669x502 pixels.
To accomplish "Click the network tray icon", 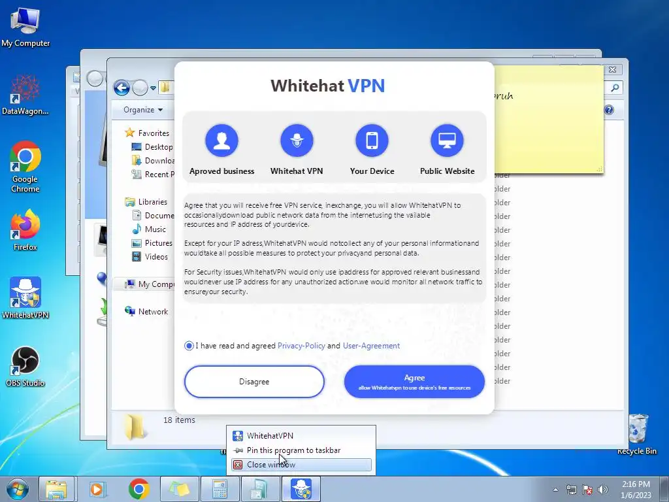I will pyautogui.click(x=571, y=490).
